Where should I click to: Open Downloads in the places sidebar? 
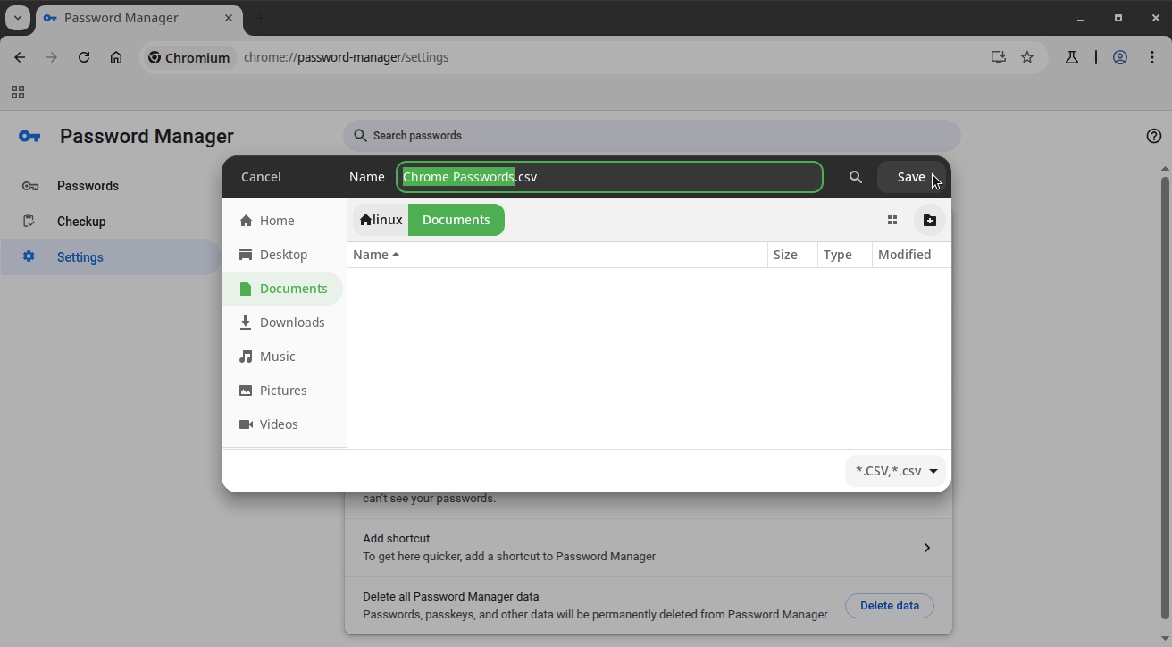pos(282,323)
